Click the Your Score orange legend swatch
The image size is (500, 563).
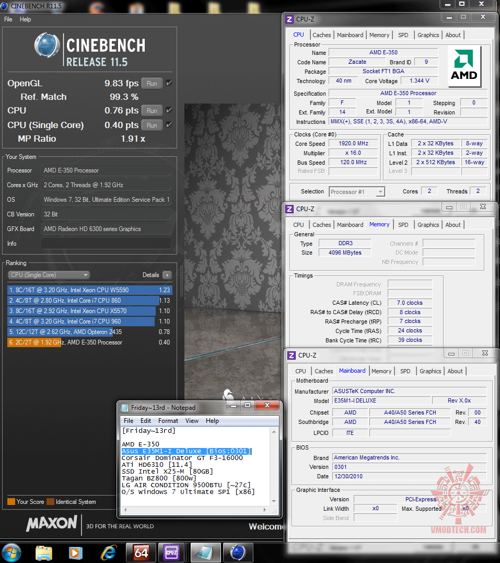pos(11,502)
